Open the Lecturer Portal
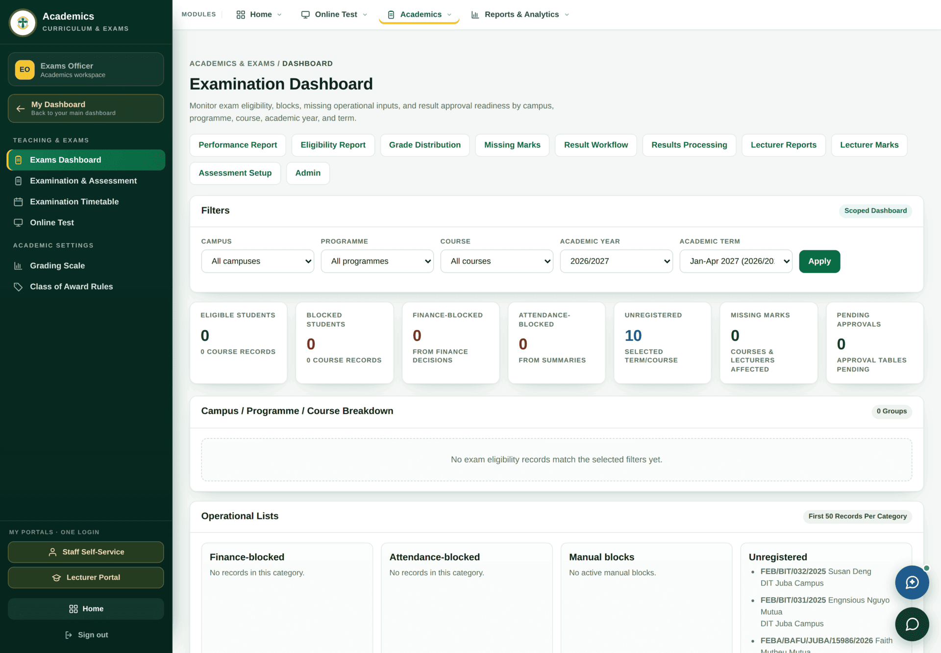The width and height of the screenshot is (941, 653). (86, 578)
